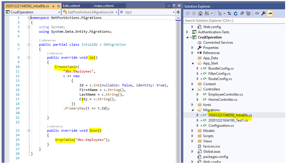Collapse the using directives outlining box on line 3
This screenshot has height=165, width=287.
(29, 27)
